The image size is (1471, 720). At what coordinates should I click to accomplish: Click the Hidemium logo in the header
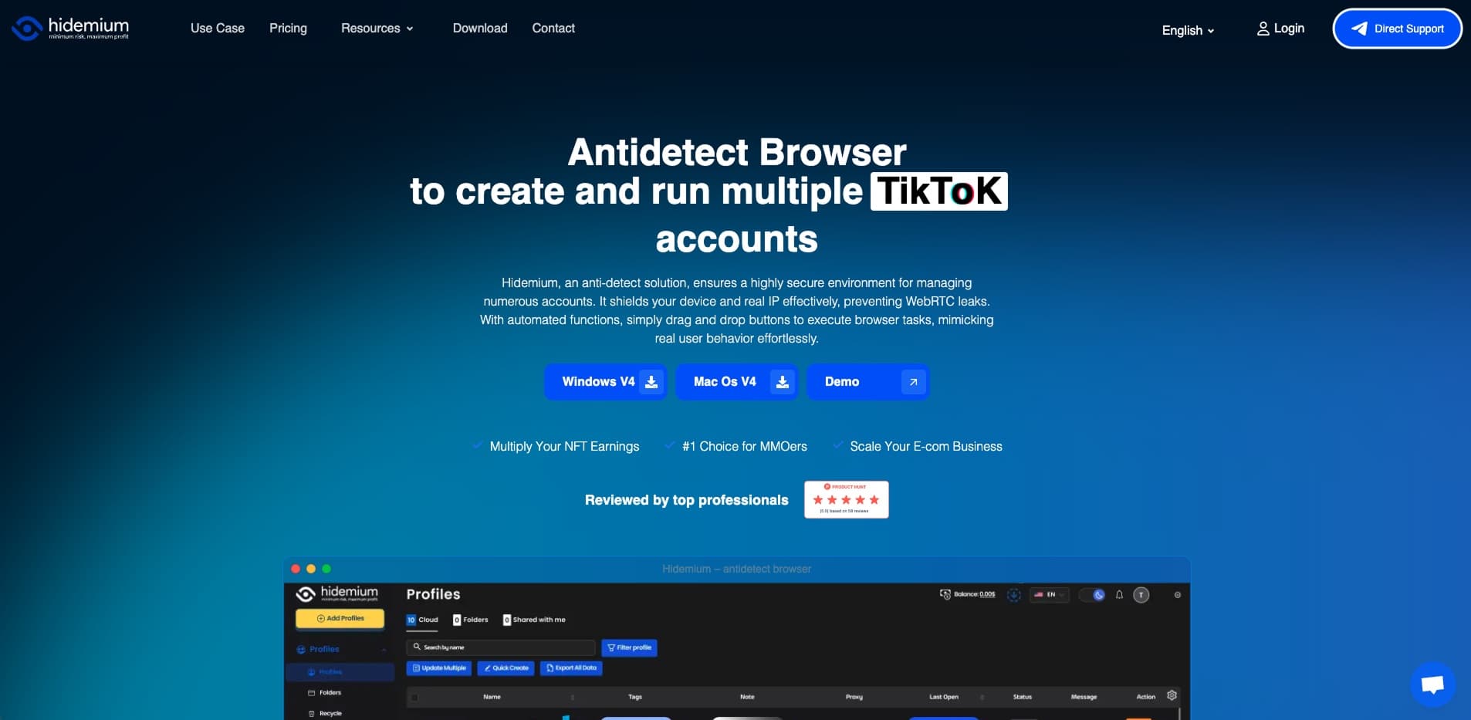(70, 28)
